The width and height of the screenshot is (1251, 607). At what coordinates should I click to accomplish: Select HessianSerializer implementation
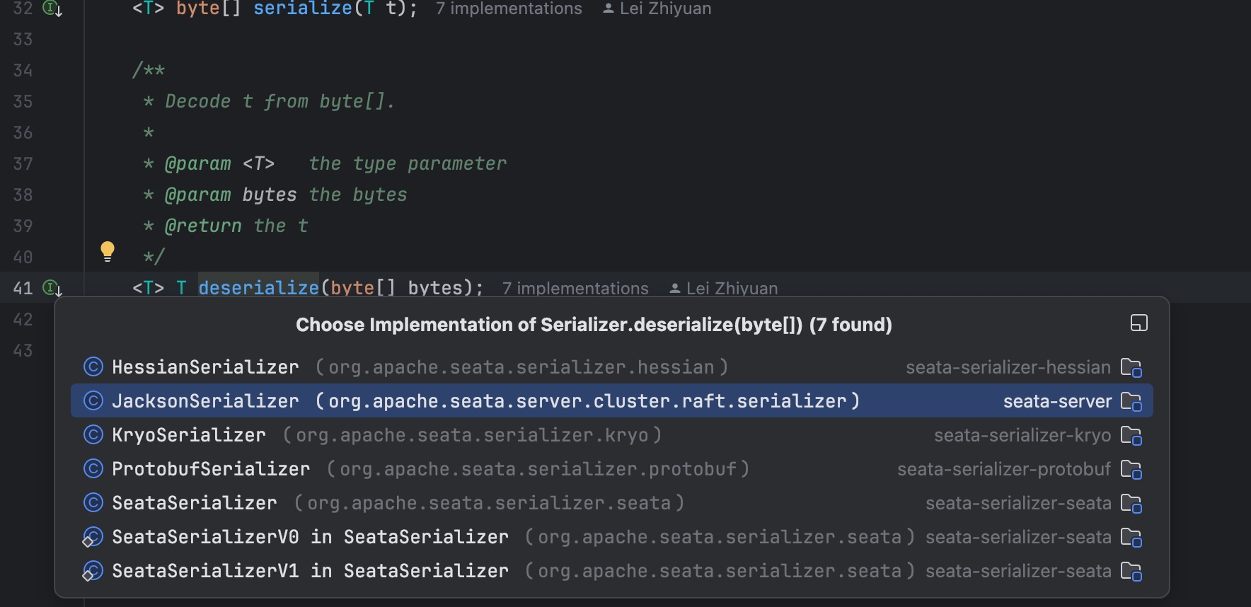[x=612, y=366]
